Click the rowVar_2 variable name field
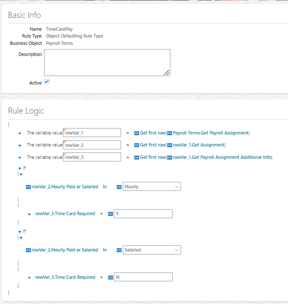 tap(92, 145)
